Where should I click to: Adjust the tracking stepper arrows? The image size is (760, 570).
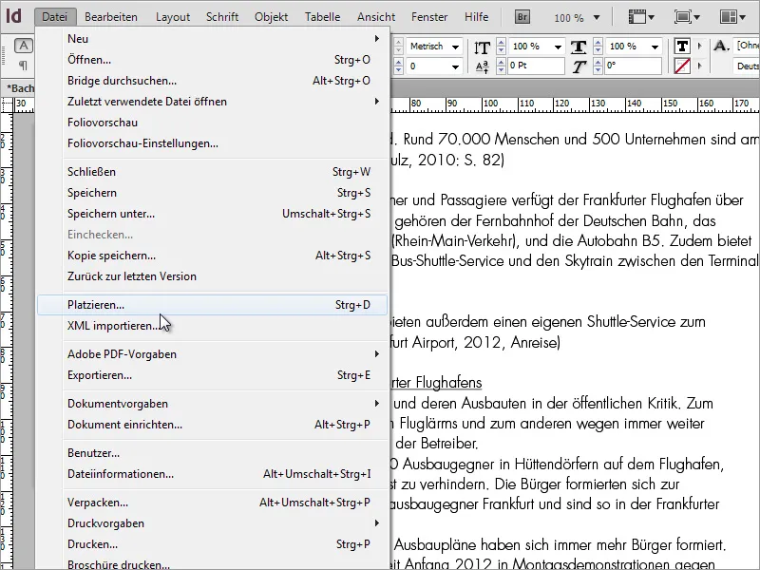398,66
